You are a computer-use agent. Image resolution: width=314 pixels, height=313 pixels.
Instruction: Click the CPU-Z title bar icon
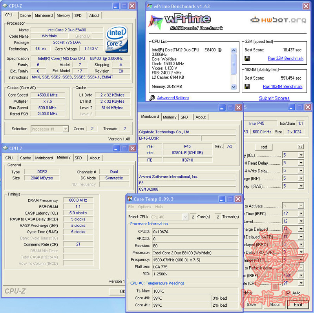tap(4, 6)
